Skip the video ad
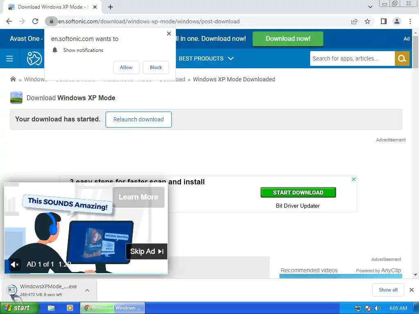 click(147, 251)
